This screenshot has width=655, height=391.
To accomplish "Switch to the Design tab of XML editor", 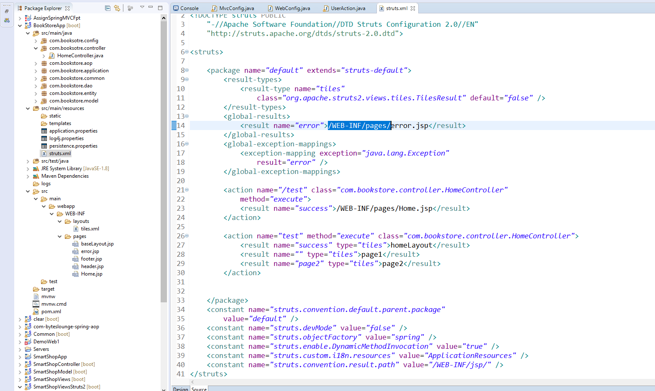I will (181, 389).
